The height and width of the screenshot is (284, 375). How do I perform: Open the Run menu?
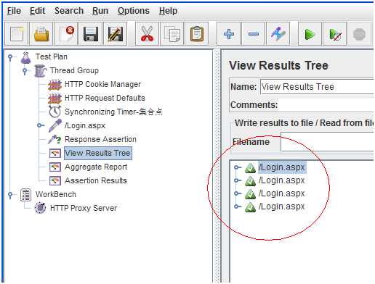pyautogui.click(x=100, y=11)
